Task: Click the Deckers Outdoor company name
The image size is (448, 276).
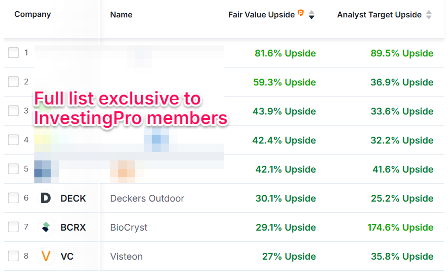Action: 147,198
